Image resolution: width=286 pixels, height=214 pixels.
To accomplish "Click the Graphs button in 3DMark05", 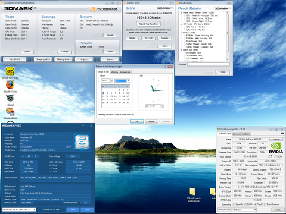I will (x=84, y=59).
